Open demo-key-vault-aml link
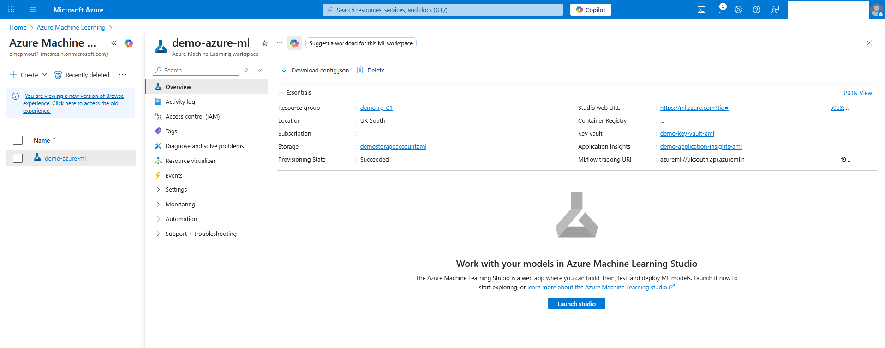Screen dimensions: 885x348 pyautogui.click(x=687, y=133)
